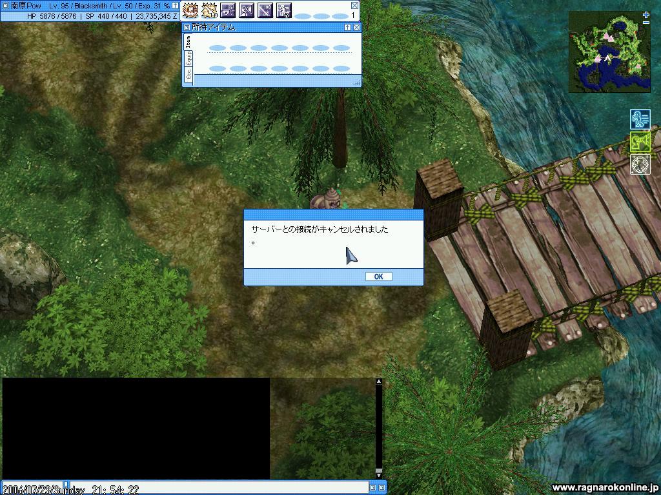
Task: Switch to the Equip tab in inventory
Action: pyautogui.click(x=188, y=58)
